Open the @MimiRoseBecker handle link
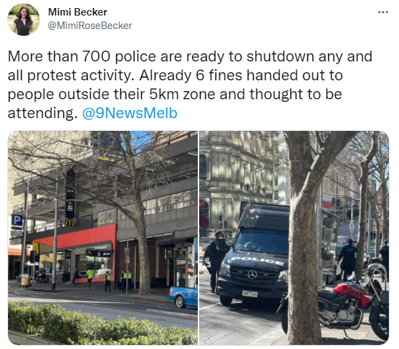The height and width of the screenshot is (349, 399). point(90,26)
